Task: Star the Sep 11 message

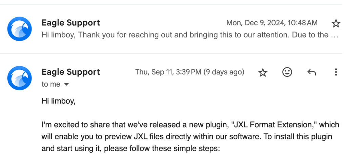Action: (x=263, y=72)
